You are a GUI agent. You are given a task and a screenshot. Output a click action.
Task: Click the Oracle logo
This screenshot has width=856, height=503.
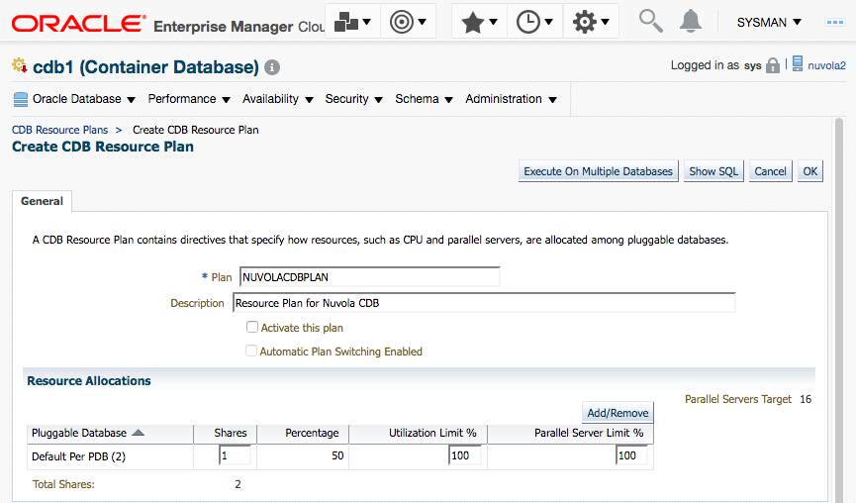click(78, 24)
